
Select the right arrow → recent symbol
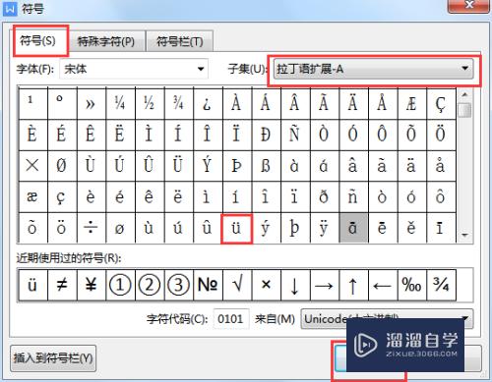click(325, 285)
